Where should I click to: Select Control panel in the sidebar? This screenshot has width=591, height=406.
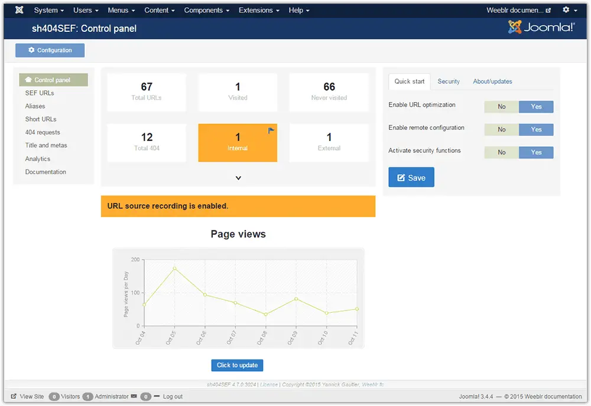click(54, 80)
